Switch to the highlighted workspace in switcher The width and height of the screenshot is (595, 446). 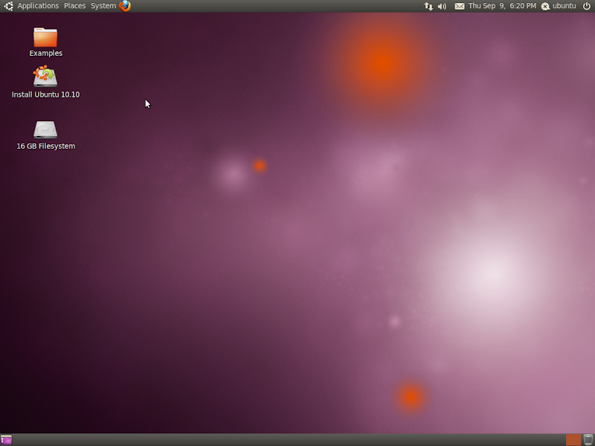[x=573, y=439]
